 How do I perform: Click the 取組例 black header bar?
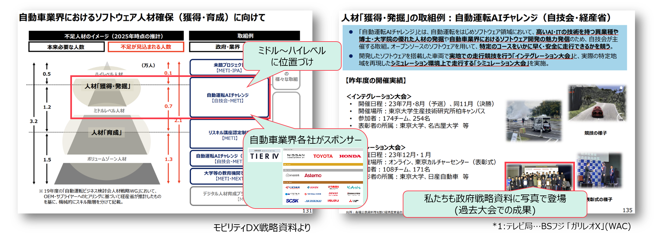(x=245, y=36)
